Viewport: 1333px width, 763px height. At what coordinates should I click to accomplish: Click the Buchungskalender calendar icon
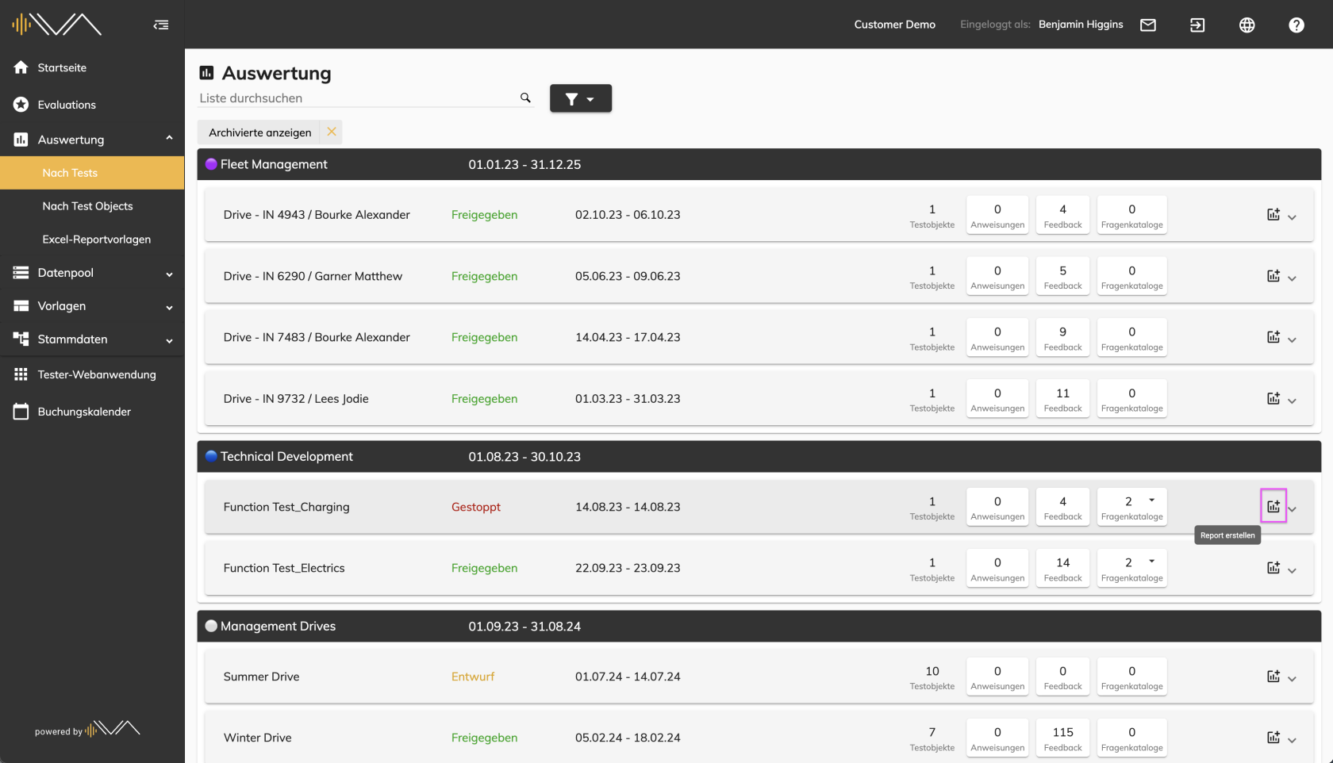tap(21, 412)
